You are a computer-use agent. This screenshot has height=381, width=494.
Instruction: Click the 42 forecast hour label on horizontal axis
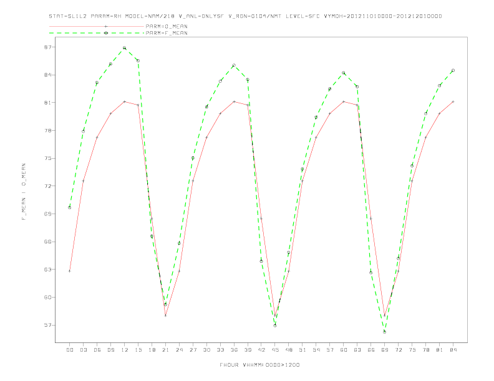coord(261,350)
